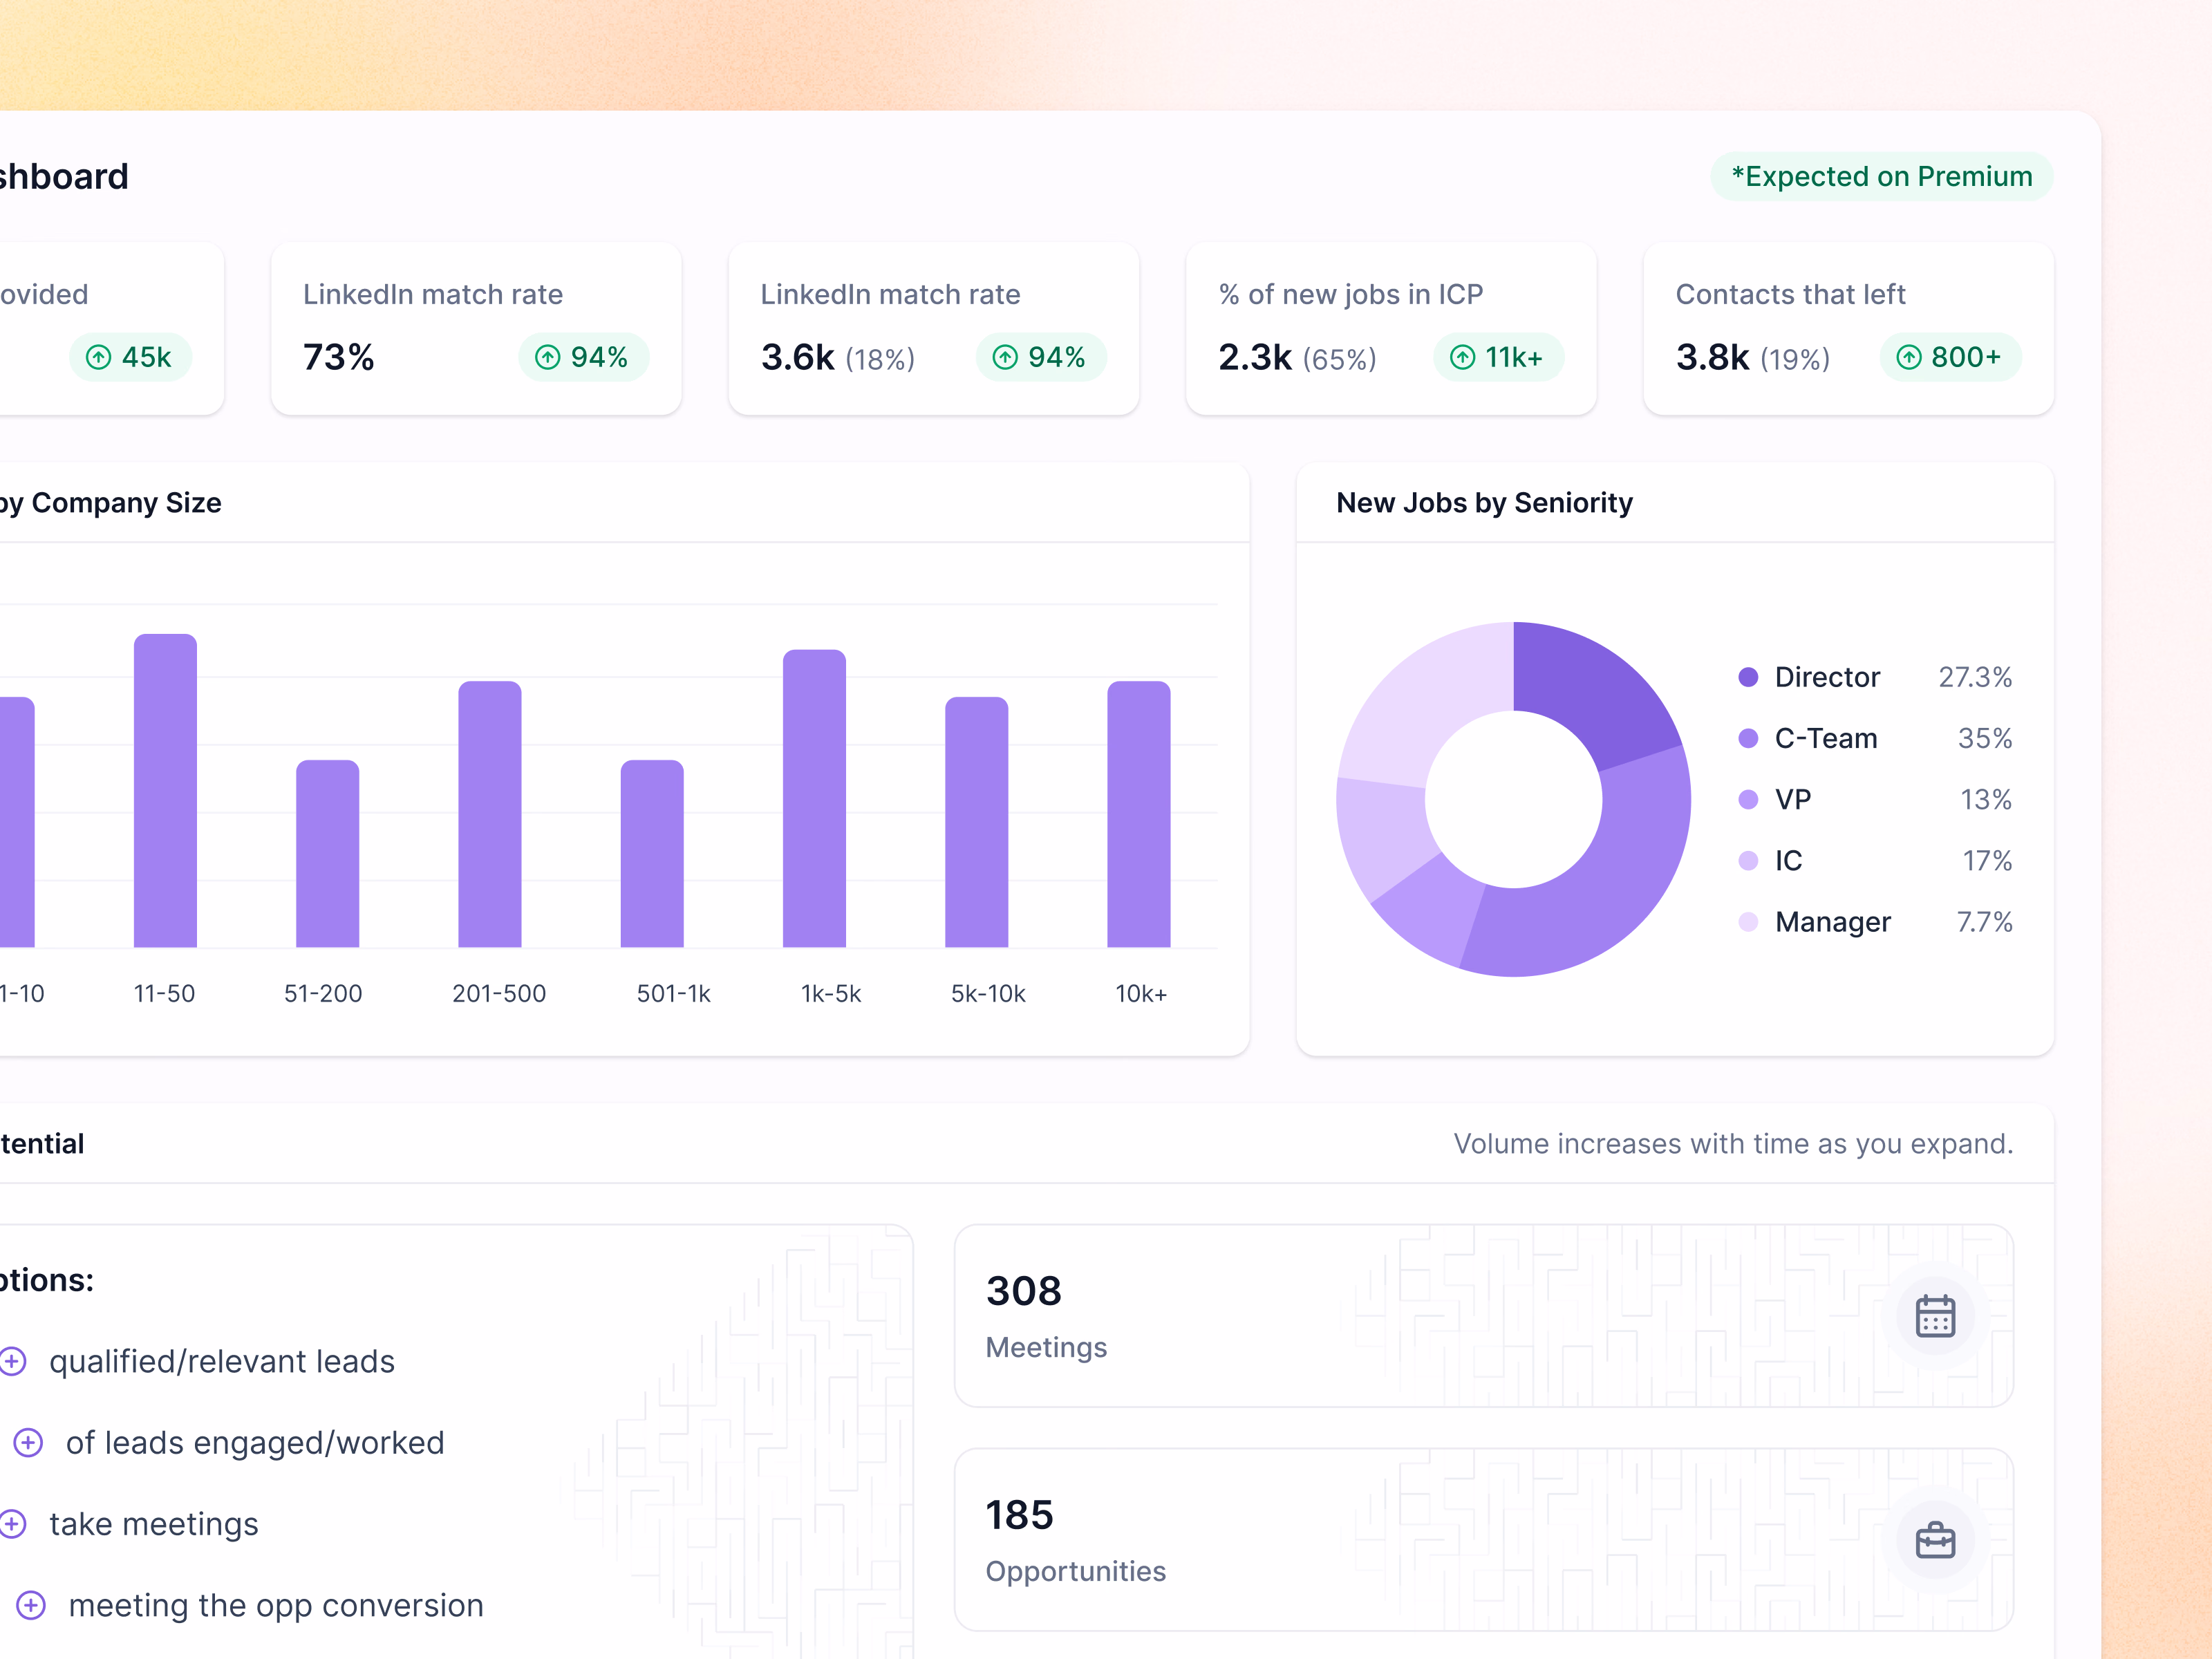Click the IC legend color dot

point(1748,860)
